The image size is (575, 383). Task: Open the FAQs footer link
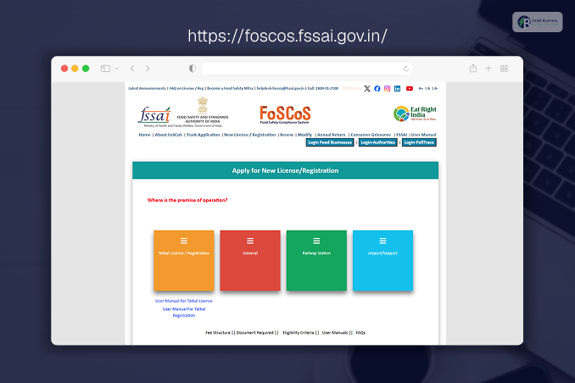click(360, 333)
